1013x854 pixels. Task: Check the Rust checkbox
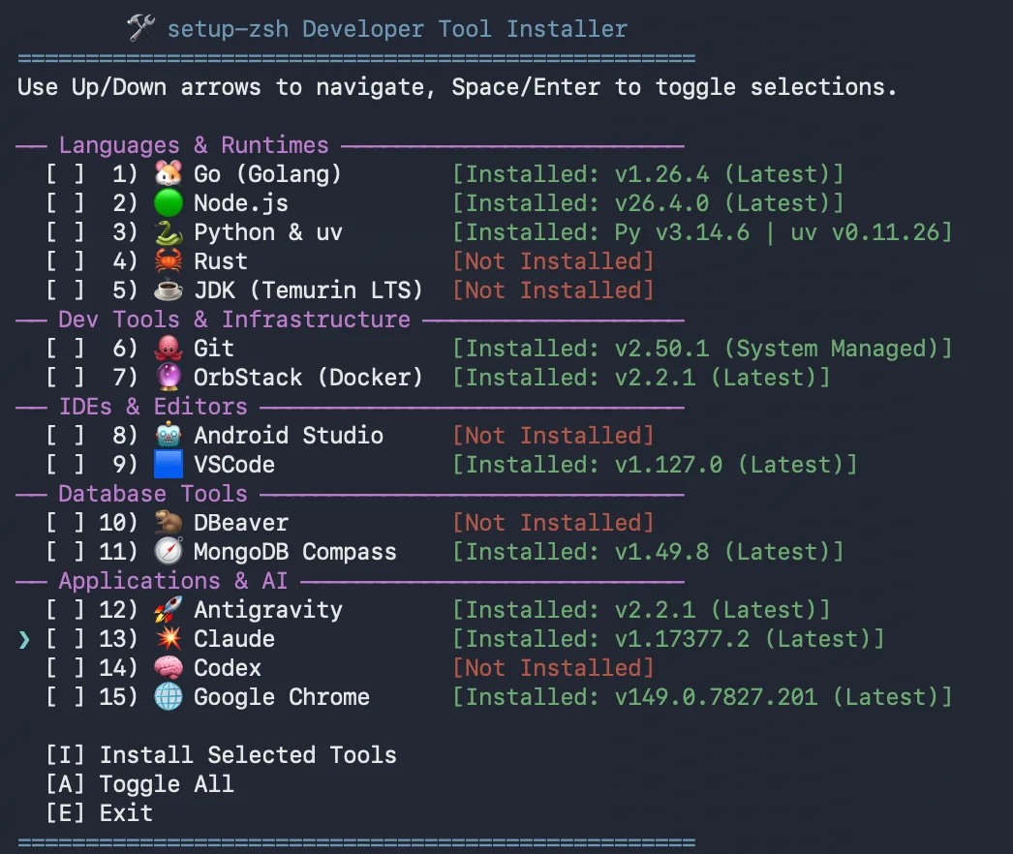click(x=65, y=261)
